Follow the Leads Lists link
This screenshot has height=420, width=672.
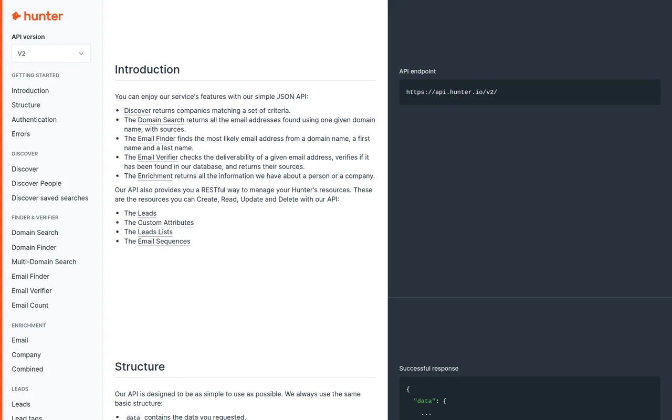click(x=155, y=232)
